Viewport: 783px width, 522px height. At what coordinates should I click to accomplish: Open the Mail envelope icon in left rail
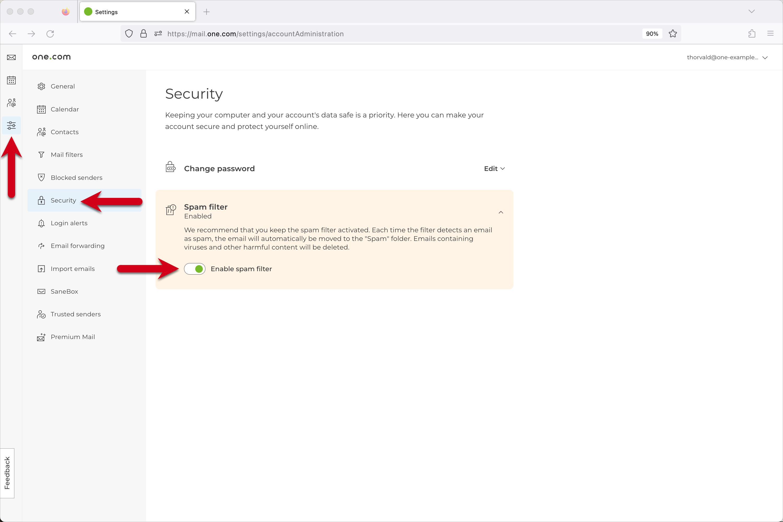(11, 58)
